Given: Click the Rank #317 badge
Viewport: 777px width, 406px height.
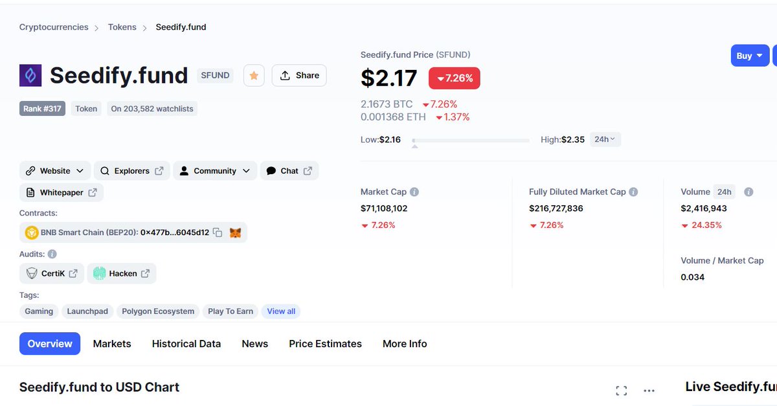Looking at the screenshot, I should 42,109.
